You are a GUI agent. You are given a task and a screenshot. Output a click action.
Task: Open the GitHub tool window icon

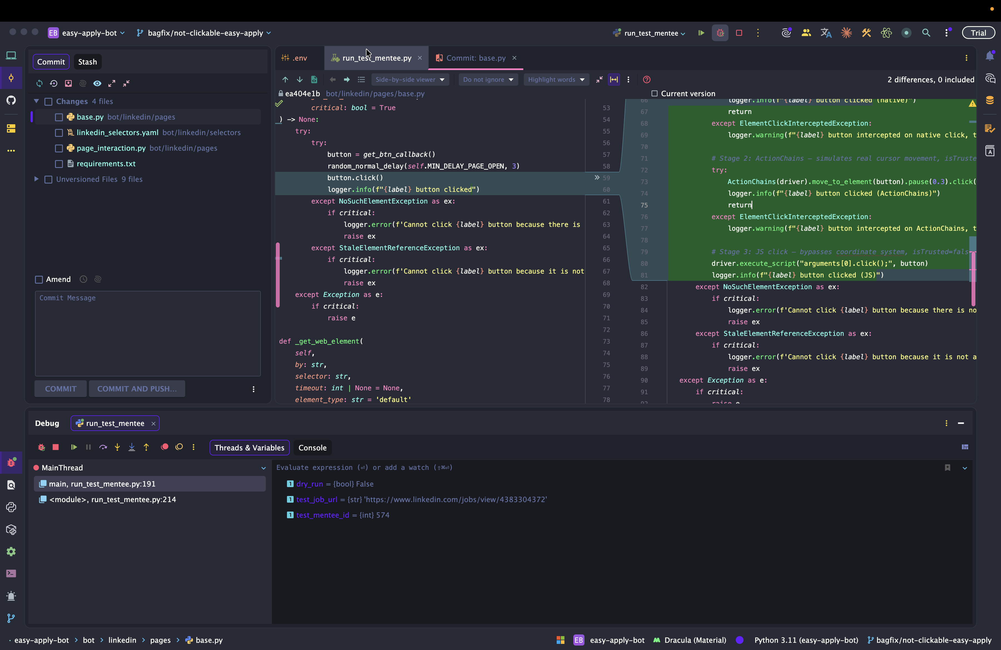click(11, 100)
